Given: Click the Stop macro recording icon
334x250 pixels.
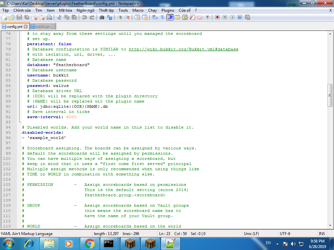Looking at the screenshot, I should (x=225, y=18).
